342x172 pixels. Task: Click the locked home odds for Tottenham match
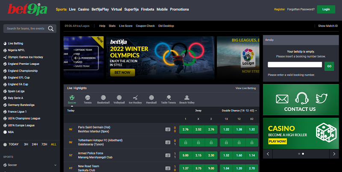point(186,143)
